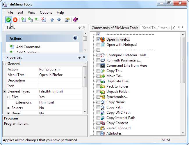Pin the Tasks panel with pushpin icon
The height and width of the screenshot is (145, 189).
pyautogui.click(x=79, y=28)
